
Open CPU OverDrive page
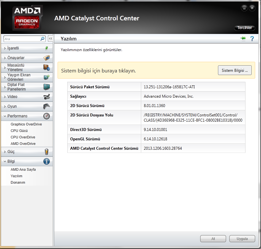(x=23, y=137)
